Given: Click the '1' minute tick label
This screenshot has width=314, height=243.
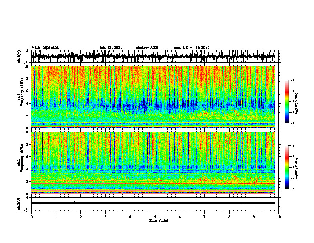Looking at the screenshot, I should pos(56,217).
